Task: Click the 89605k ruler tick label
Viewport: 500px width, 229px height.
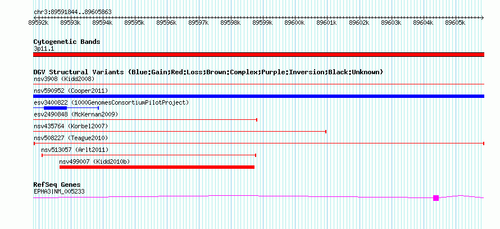Action: [x=456, y=23]
